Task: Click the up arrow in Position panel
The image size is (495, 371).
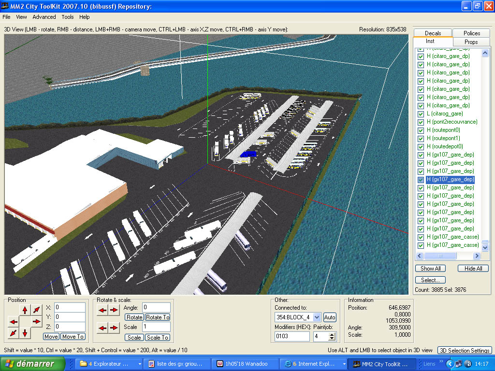Action: pyautogui.click(x=25, y=310)
